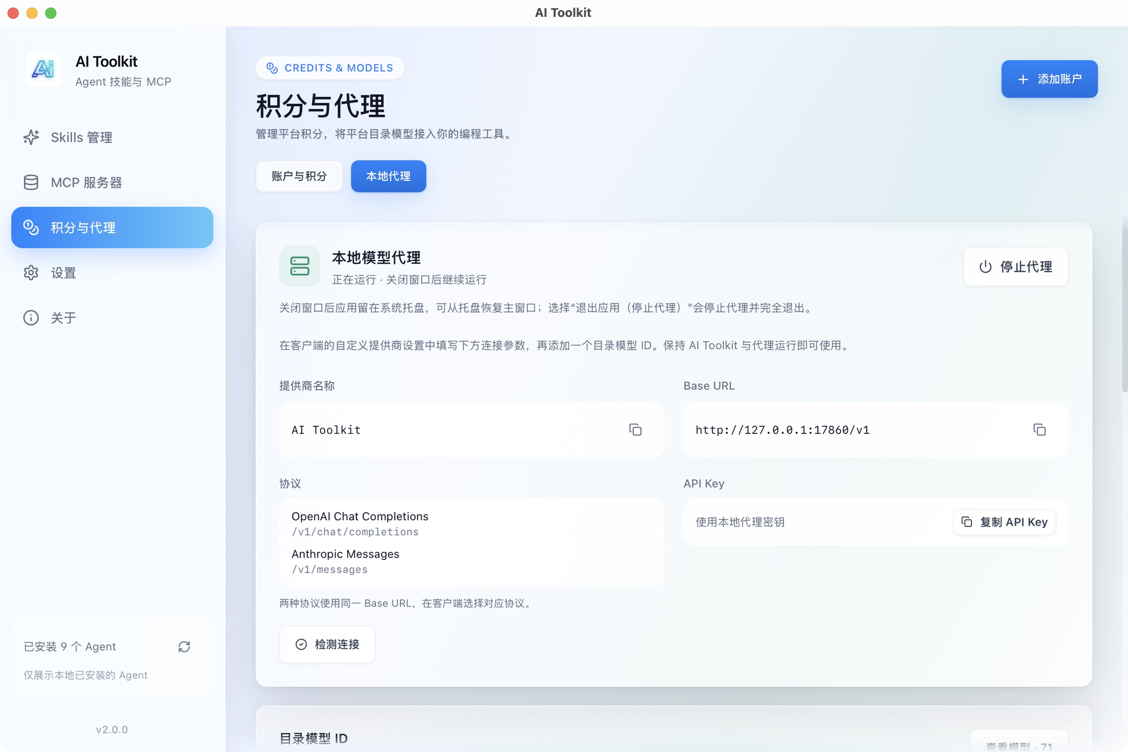Click the MCP 服务器 database icon
1128x752 pixels.
tap(31, 182)
